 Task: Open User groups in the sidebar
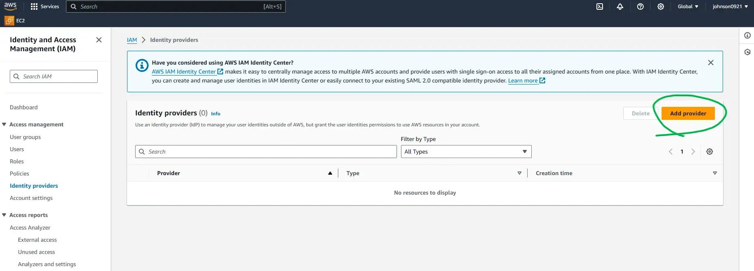[x=25, y=137]
